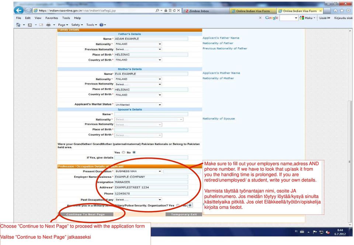The width and height of the screenshot is (354, 245).
Task: Open the Safety dropdown in command bar
Action: pyautogui.click(x=77, y=25)
